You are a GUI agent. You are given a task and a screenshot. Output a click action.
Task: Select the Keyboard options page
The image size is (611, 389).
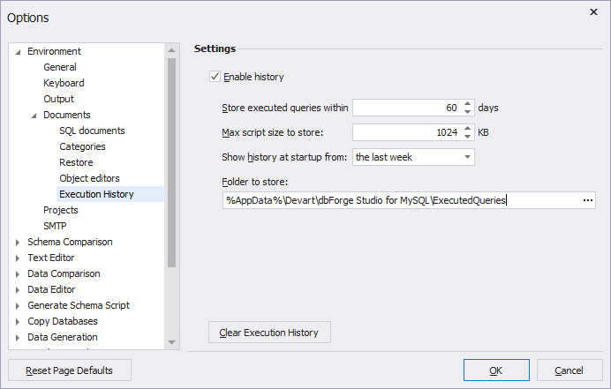[x=64, y=83]
